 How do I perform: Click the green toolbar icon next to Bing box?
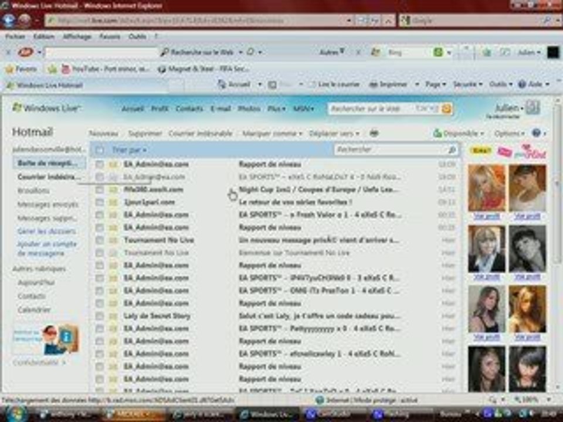click(437, 52)
